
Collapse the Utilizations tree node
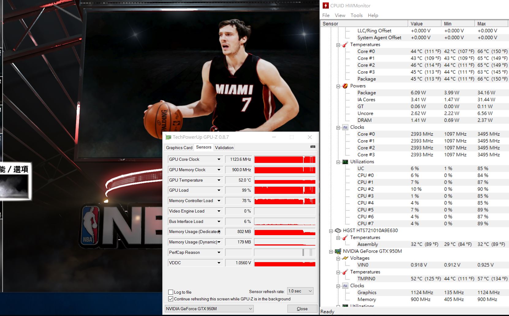click(x=338, y=162)
